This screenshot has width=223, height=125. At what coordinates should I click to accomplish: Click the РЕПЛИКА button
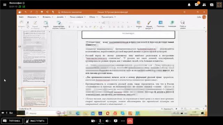point(12,121)
